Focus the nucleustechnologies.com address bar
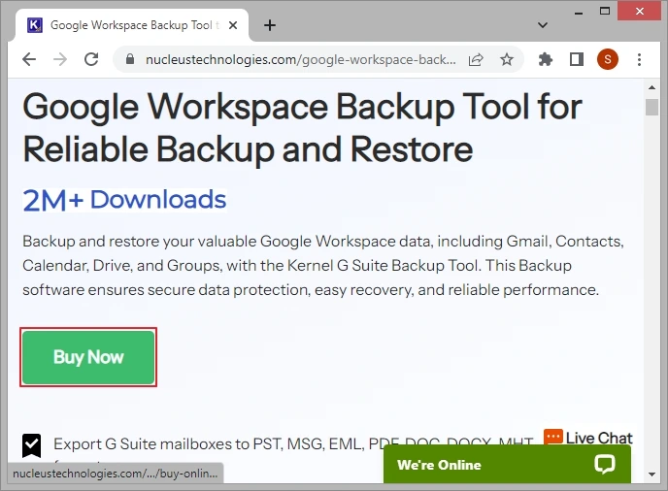The image size is (668, 491). click(301, 59)
